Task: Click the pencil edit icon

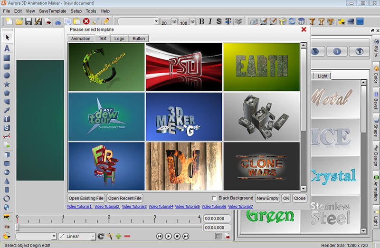Action: [106, 21]
